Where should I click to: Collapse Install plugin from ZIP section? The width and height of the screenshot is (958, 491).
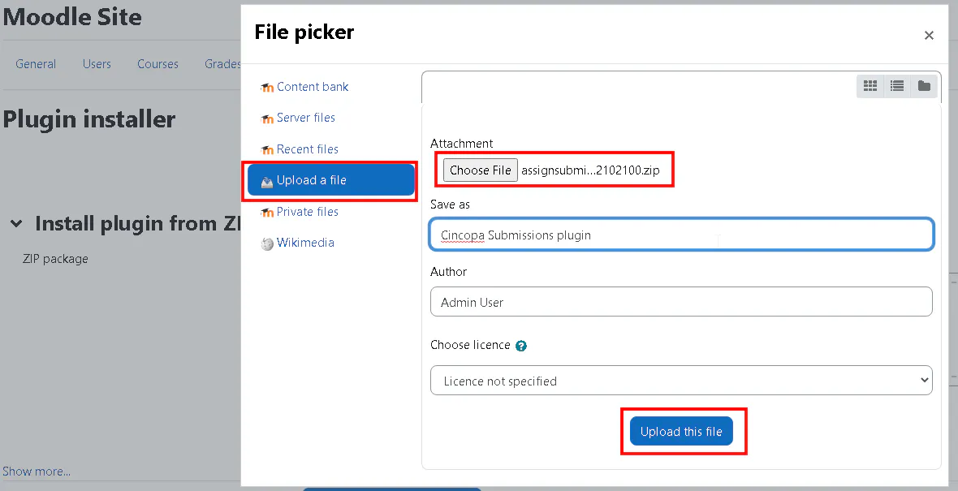tap(16, 224)
